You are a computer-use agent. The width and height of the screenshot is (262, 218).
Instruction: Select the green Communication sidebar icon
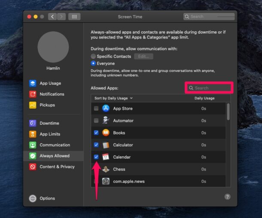pos(33,145)
